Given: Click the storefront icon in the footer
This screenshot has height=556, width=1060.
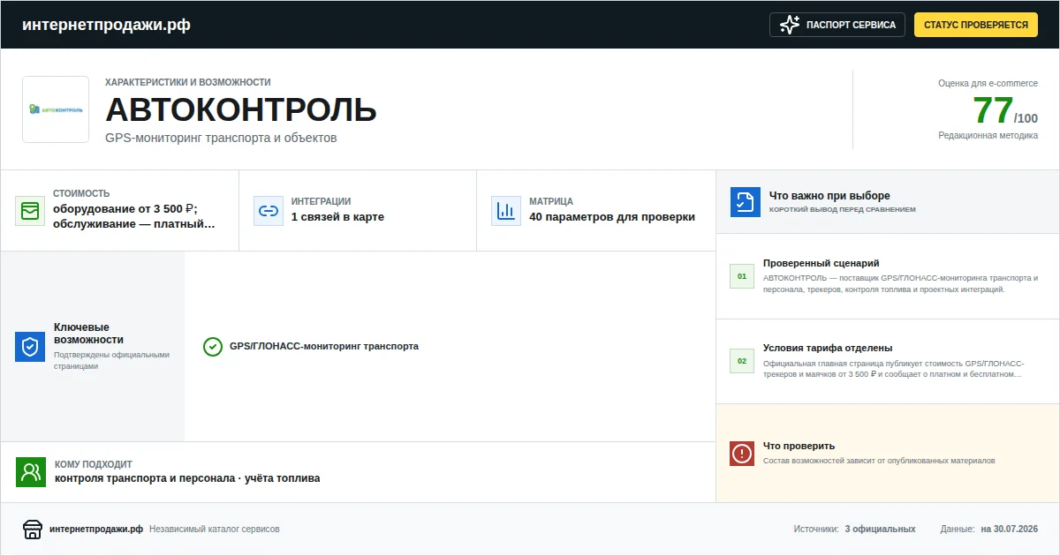Looking at the screenshot, I should (x=33, y=530).
